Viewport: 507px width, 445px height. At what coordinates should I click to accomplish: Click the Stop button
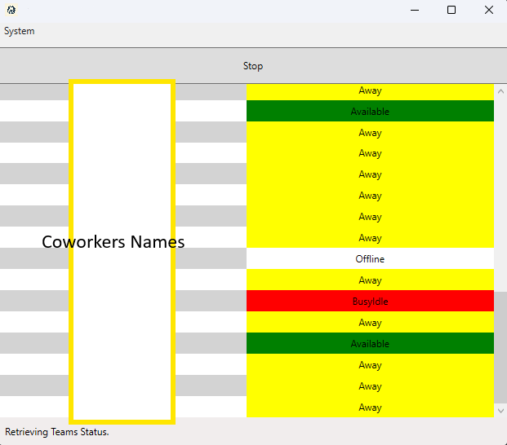253,66
